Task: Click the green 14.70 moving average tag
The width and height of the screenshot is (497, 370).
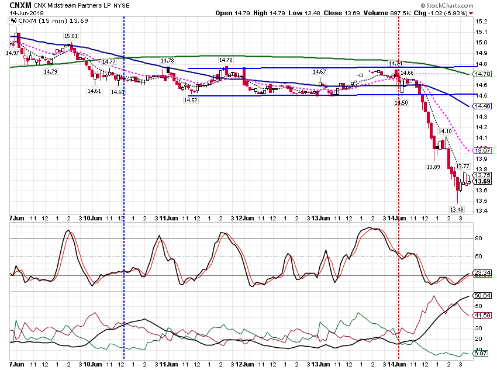Action: [x=482, y=74]
